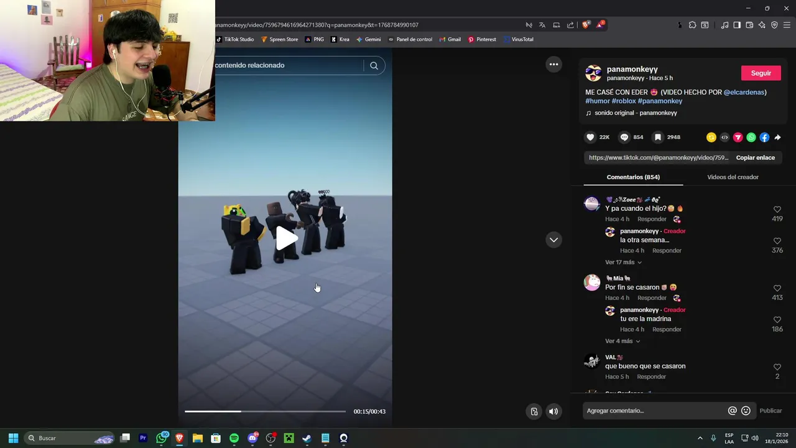Expand Ver 4 más replies

622,341
